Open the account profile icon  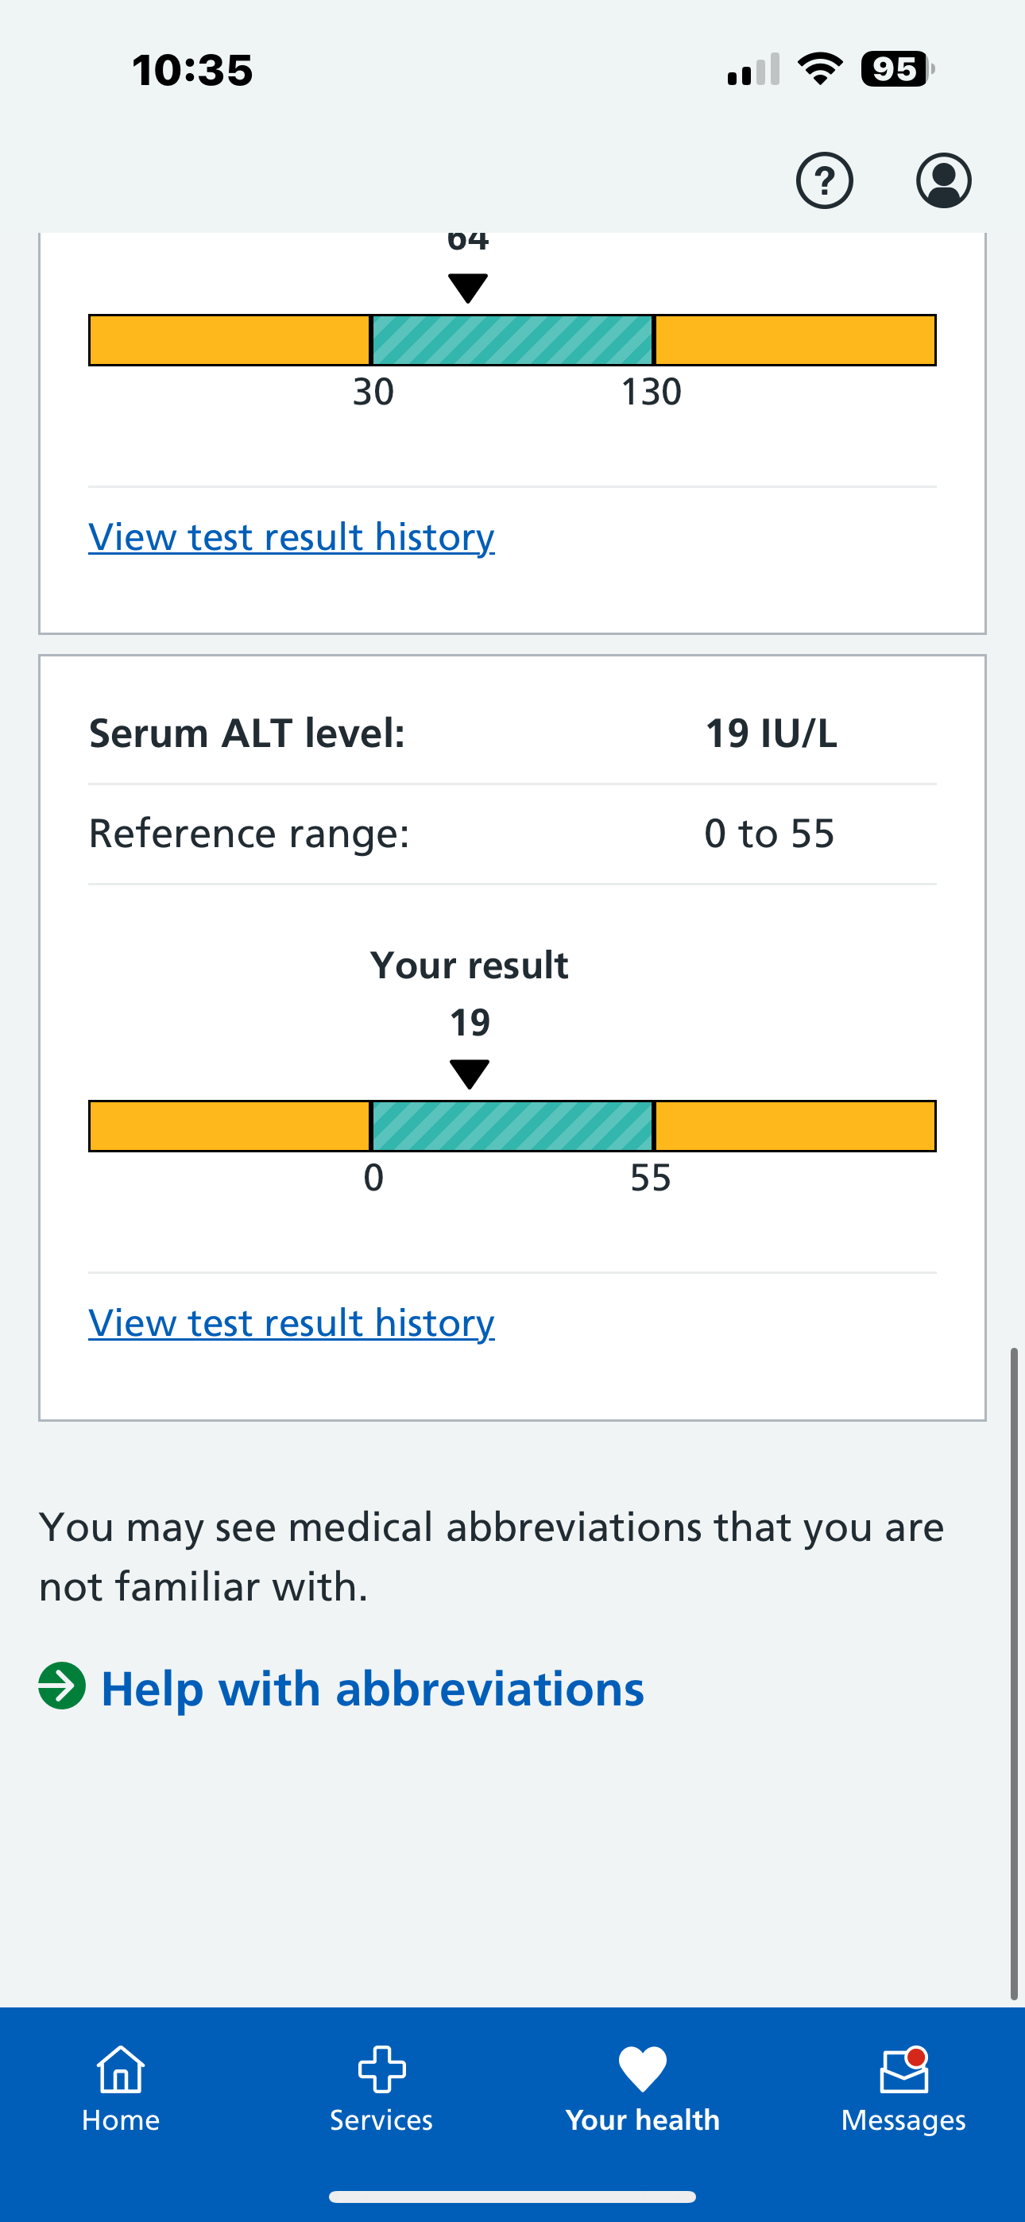[x=943, y=181]
